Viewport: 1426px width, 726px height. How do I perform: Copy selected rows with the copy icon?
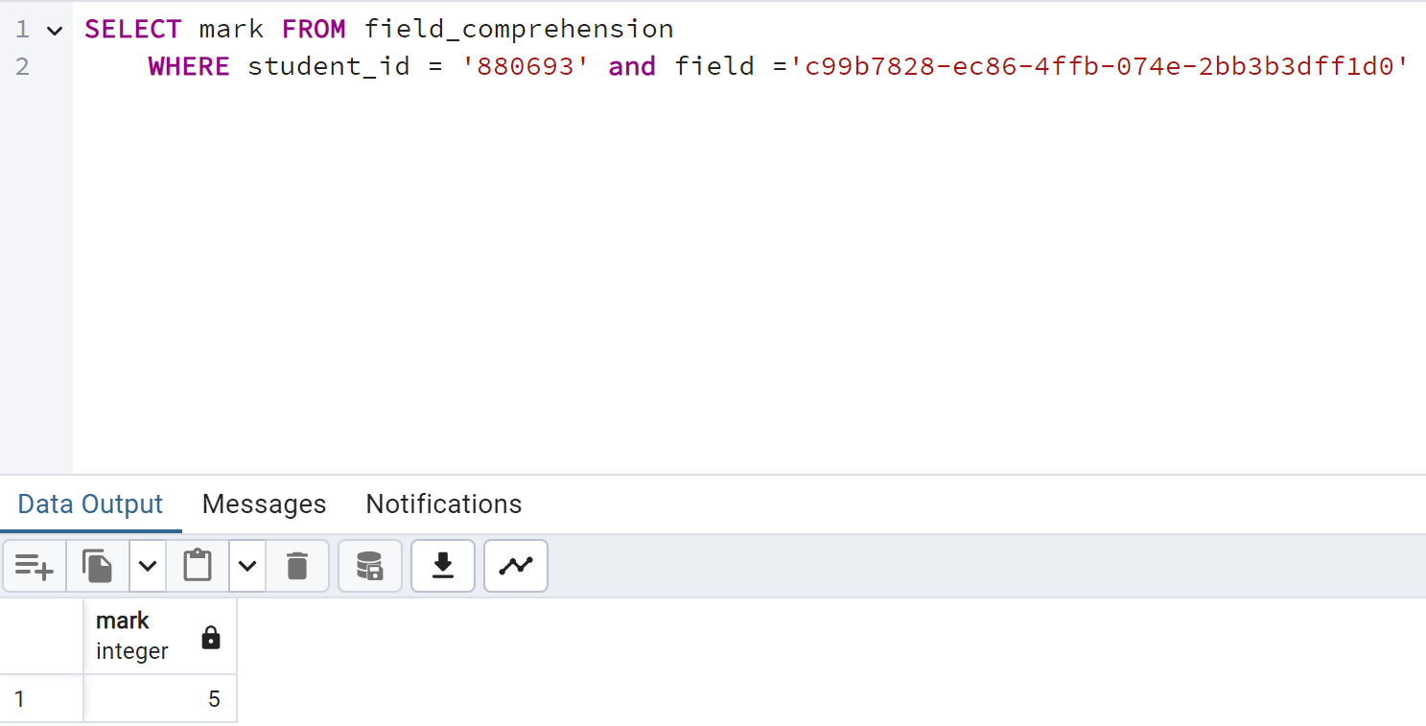[97, 566]
